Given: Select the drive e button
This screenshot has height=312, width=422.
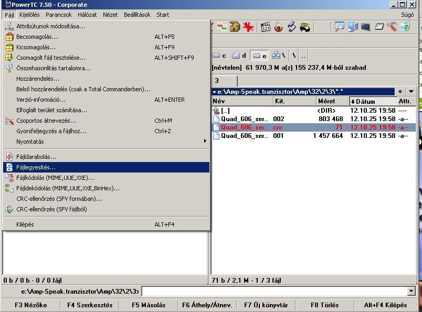Looking at the screenshot, I should click(x=260, y=56).
